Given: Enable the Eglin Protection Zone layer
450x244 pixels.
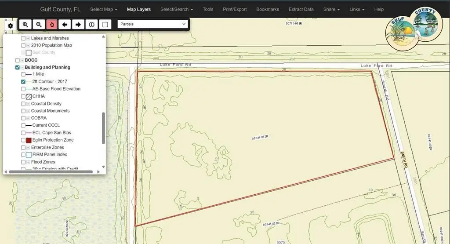Looking at the screenshot, I should coord(23,140).
